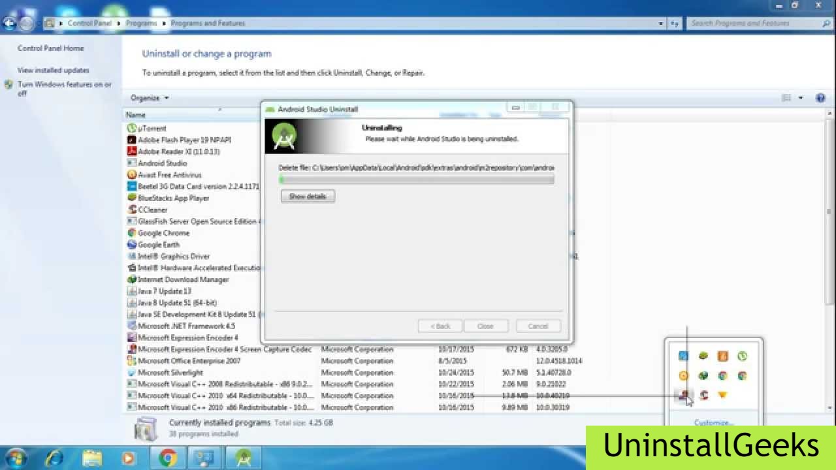Select the Intel Graphics Driver entry

[173, 257]
